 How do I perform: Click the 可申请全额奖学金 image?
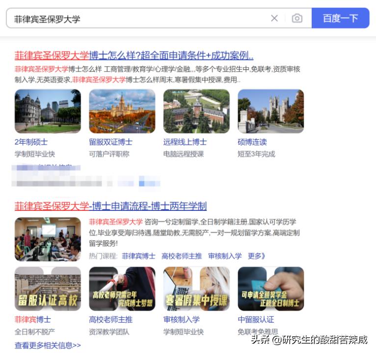pyautogui.click(x=271, y=289)
